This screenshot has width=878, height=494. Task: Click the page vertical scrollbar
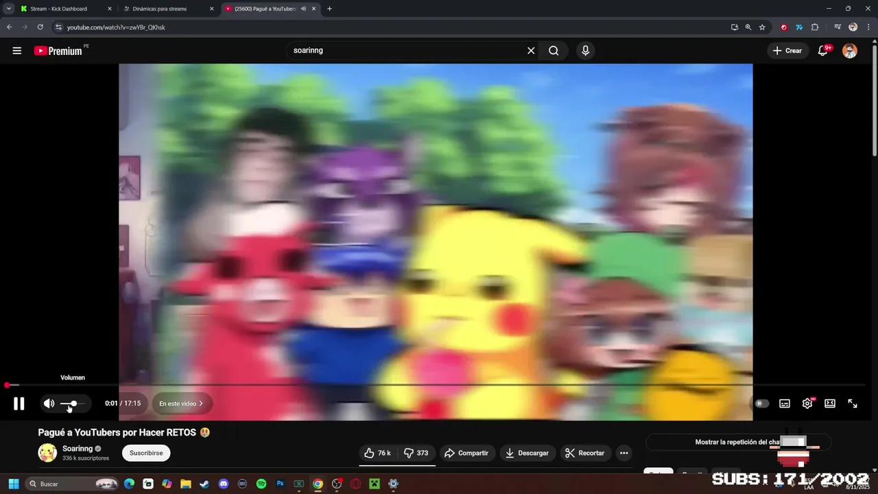pyautogui.click(x=874, y=100)
